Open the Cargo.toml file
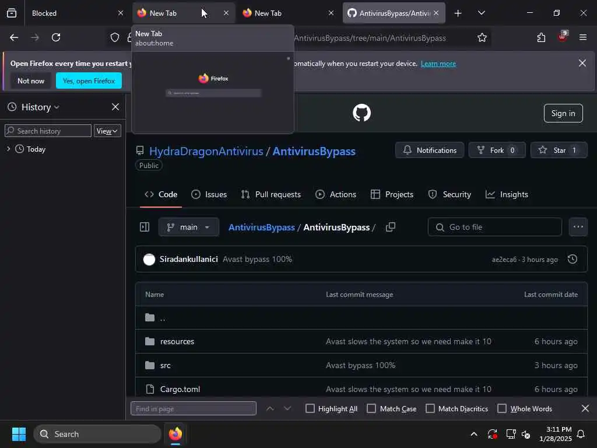The height and width of the screenshot is (448, 597). pyautogui.click(x=180, y=389)
